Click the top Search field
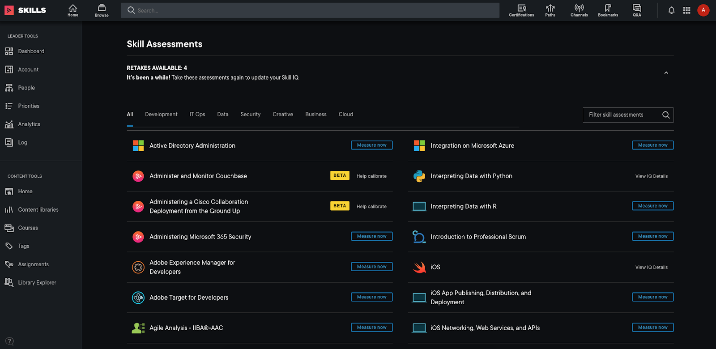 (310, 10)
